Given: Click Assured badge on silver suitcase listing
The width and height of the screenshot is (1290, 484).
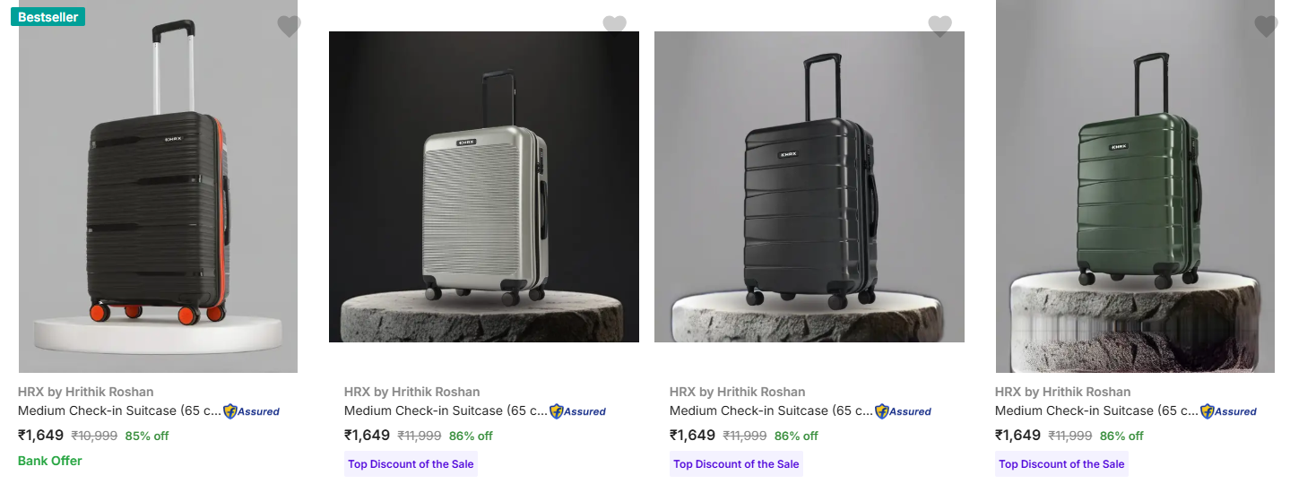Looking at the screenshot, I should pos(578,411).
